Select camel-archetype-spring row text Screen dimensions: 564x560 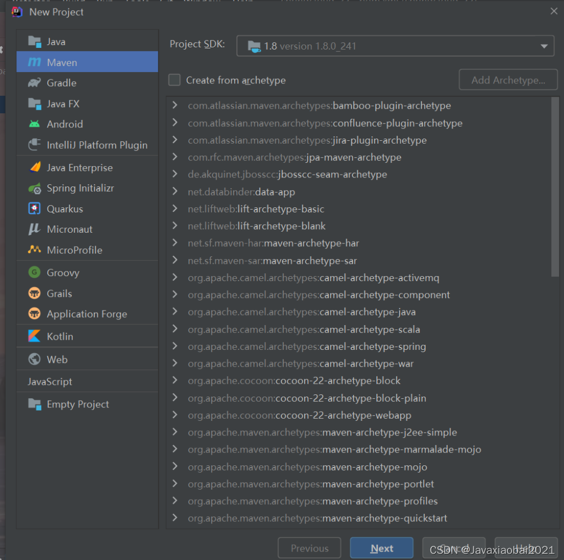[307, 346]
